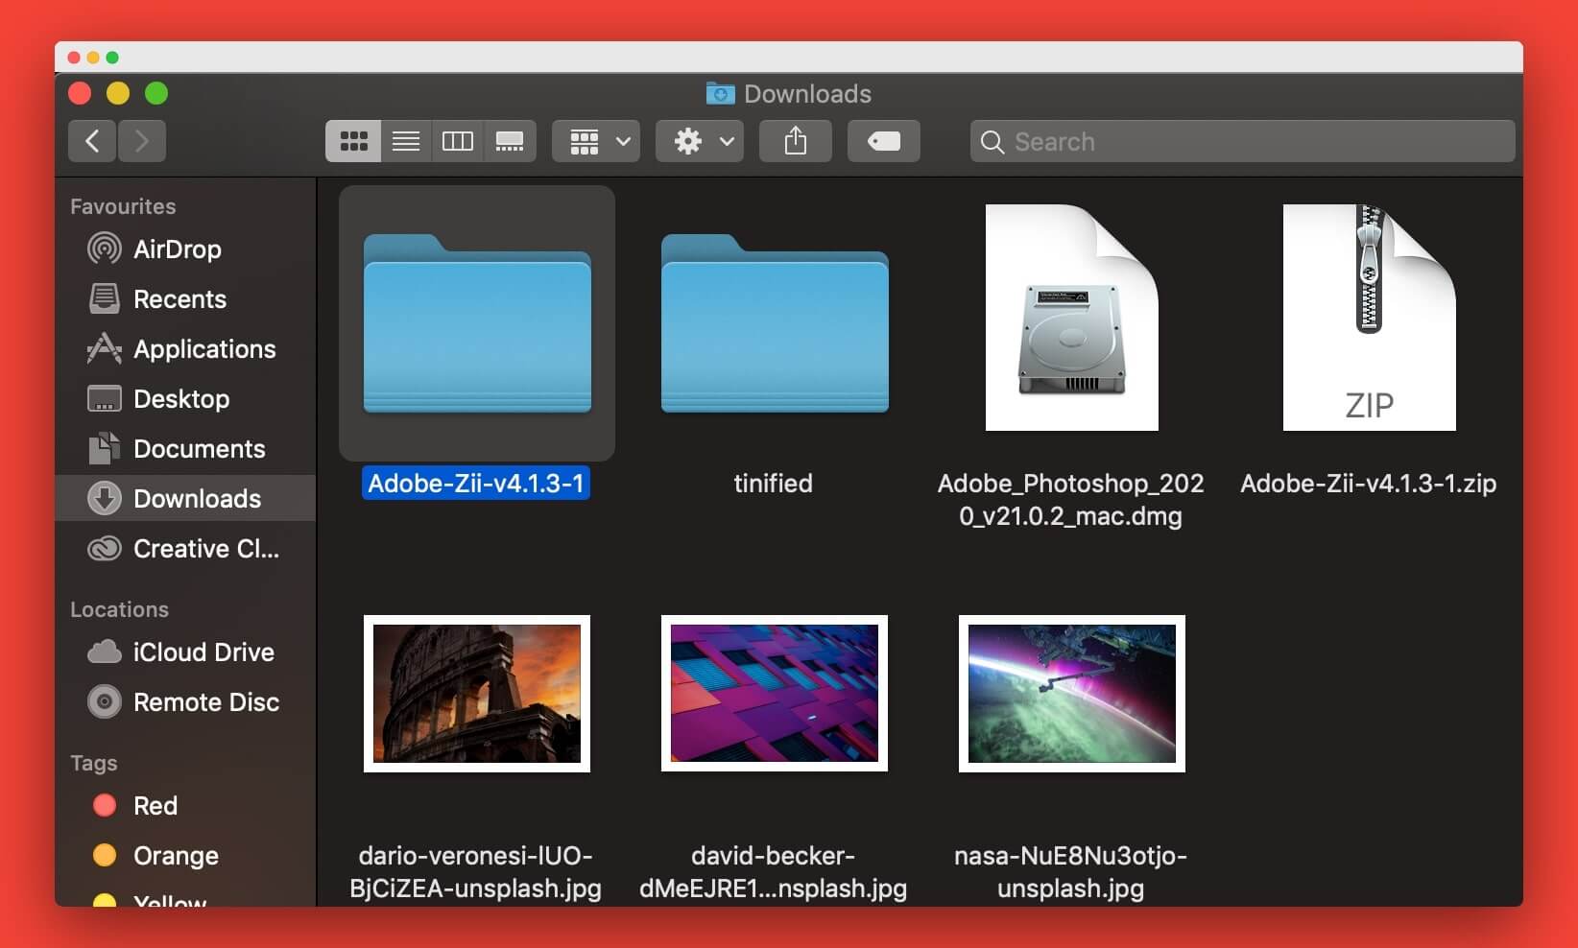Click the Share button in toolbar
Image resolution: width=1578 pixels, height=948 pixels.
point(796,141)
